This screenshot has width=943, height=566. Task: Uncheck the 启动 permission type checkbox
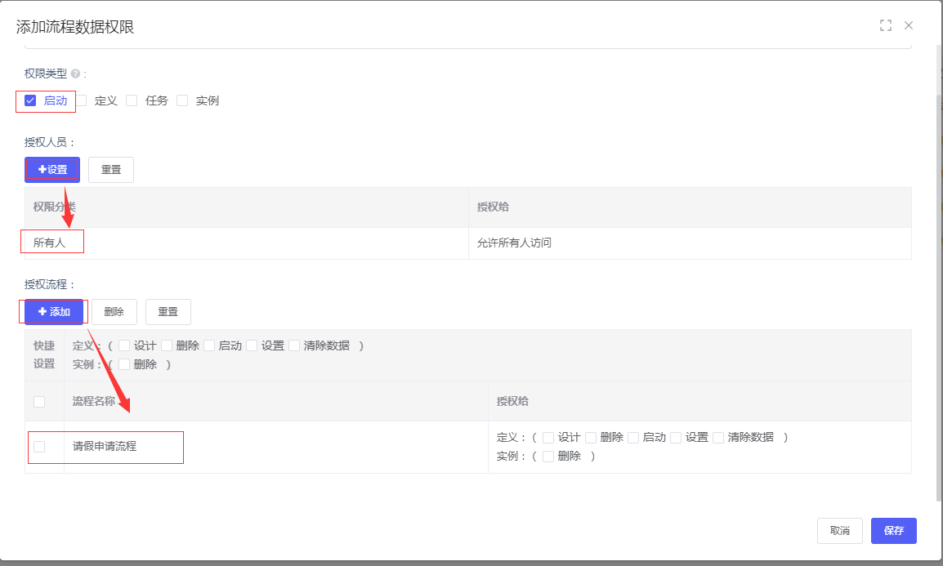click(30, 100)
